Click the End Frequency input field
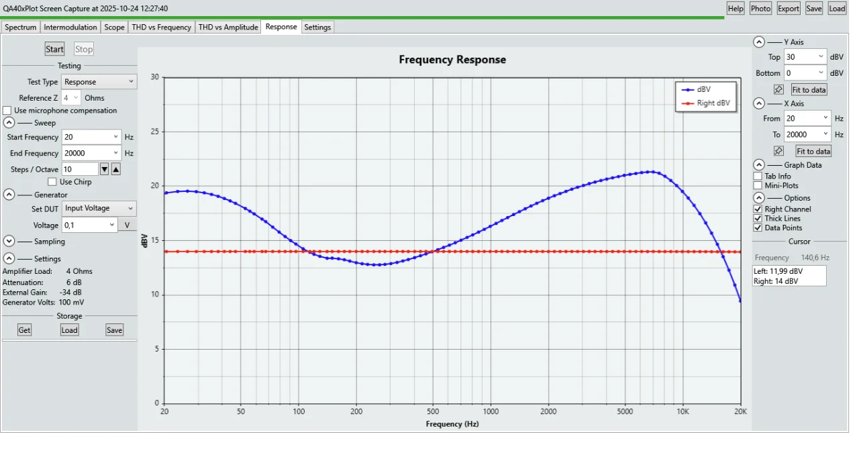This screenshot has height=457, width=859. click(87, 153)
